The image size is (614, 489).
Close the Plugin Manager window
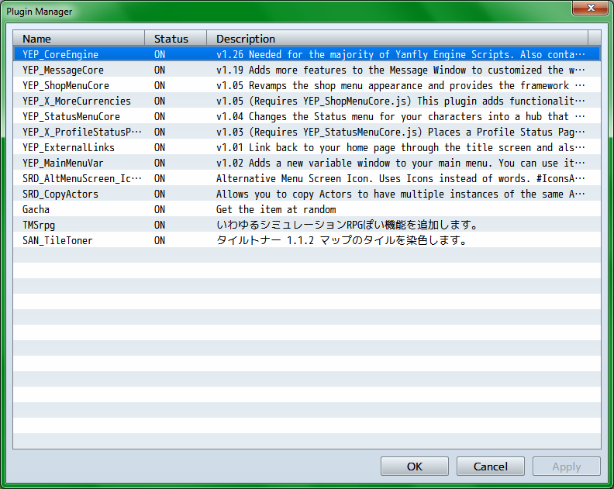tap(591, 8)
